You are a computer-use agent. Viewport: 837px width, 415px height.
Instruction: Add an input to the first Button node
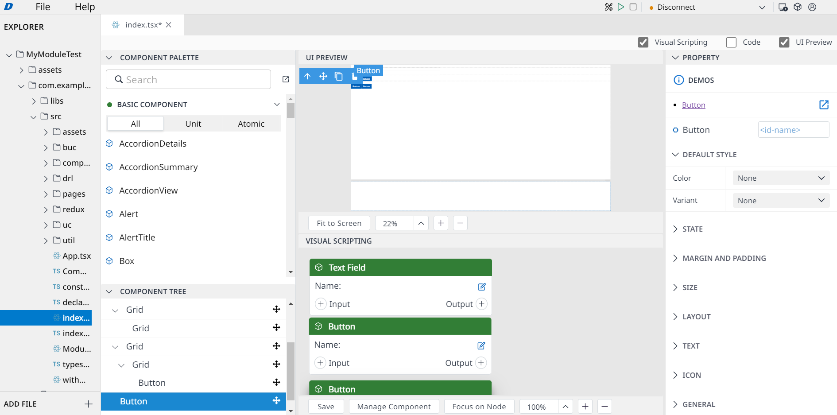[x=320, y=363]
